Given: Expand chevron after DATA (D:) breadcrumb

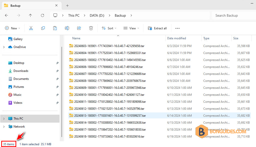Looking at the screenshot, I should pyautogui.click(x=109, y=15).
